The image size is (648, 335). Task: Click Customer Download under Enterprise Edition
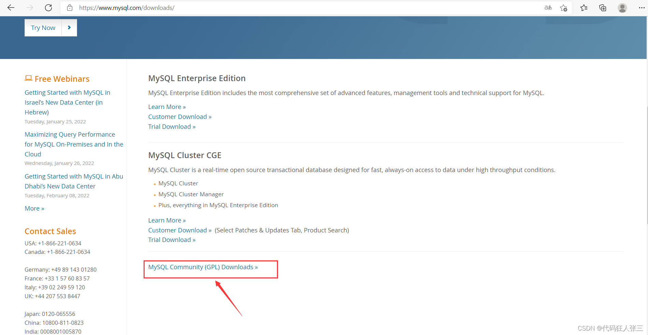pyautogui.click(x=180, y=117)
